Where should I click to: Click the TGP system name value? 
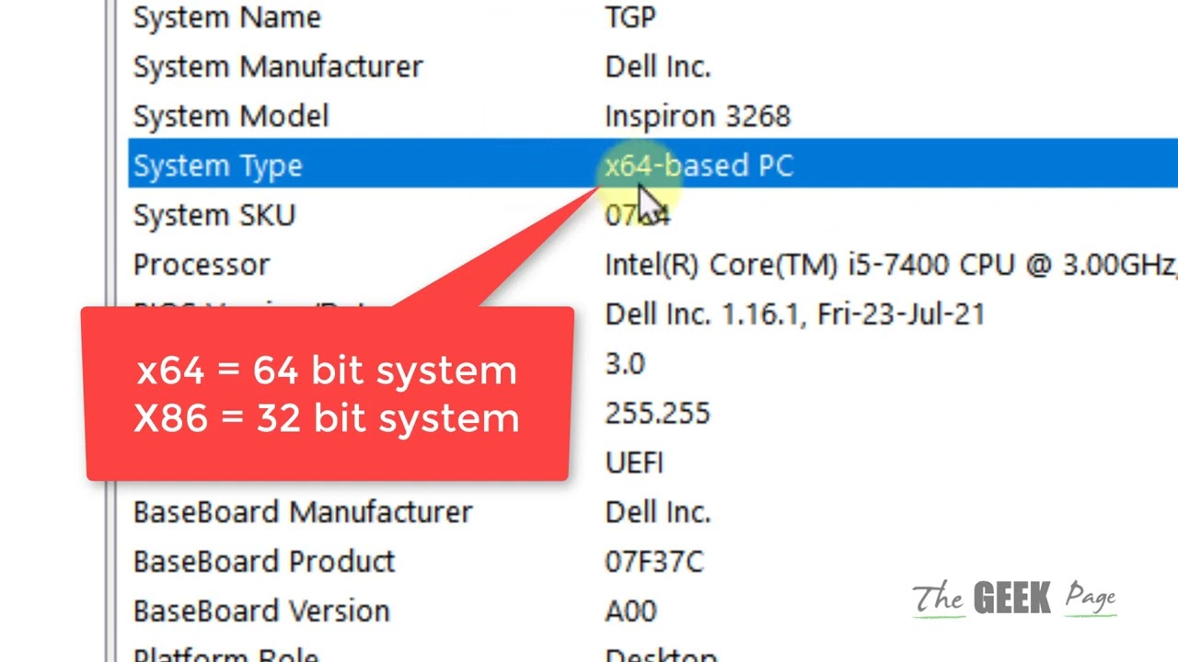pos(630,17)
